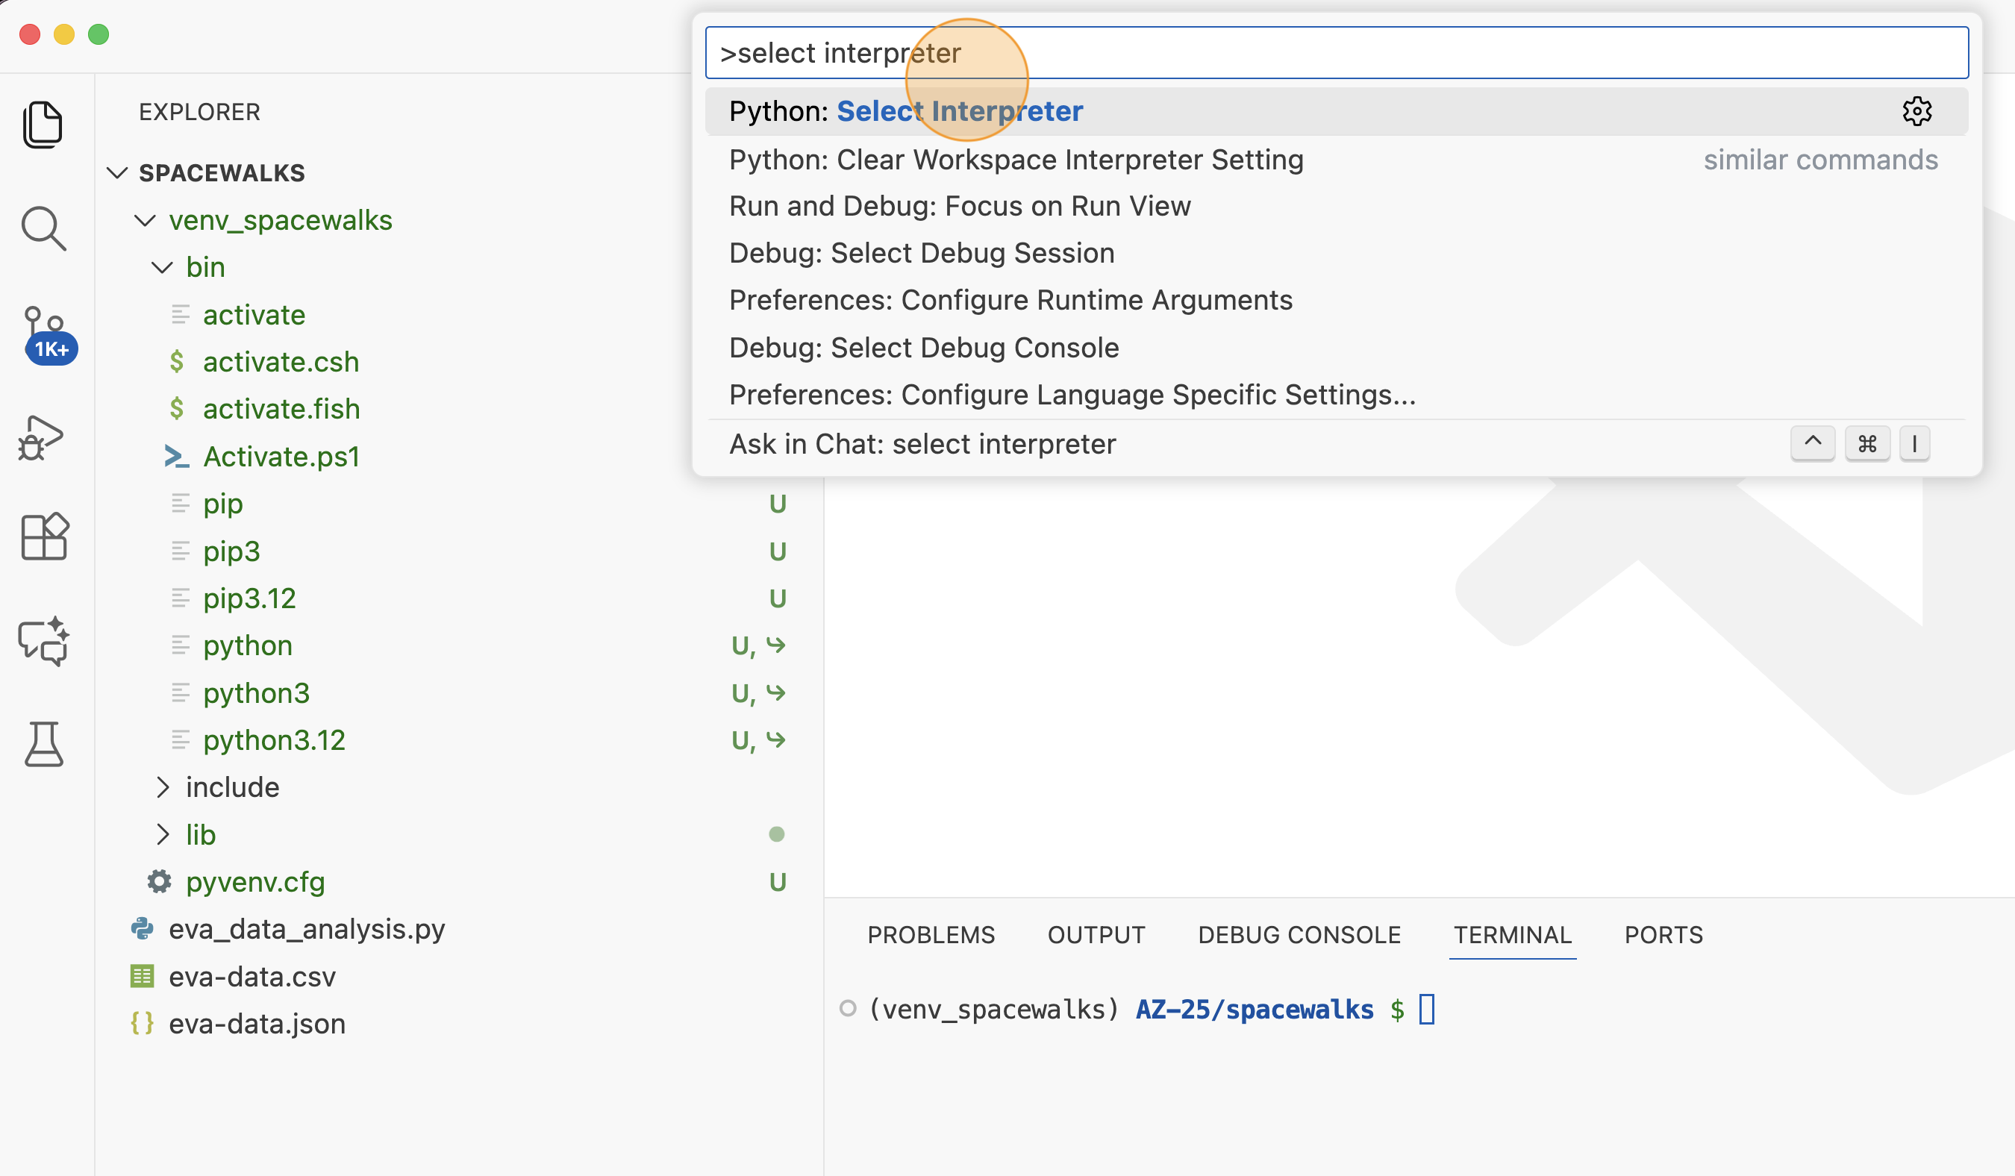Switch to the PROBLEMS tab
This screenshot has width=2015, height=1176.
click(x=931, y=934)
